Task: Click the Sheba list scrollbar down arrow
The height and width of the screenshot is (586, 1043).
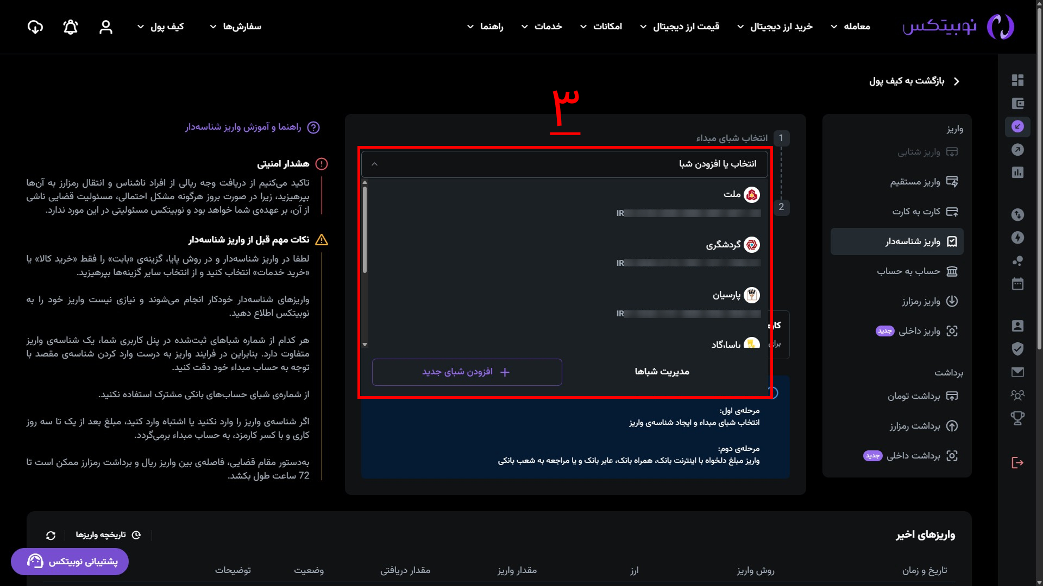Action: click(x=365, y=345)
